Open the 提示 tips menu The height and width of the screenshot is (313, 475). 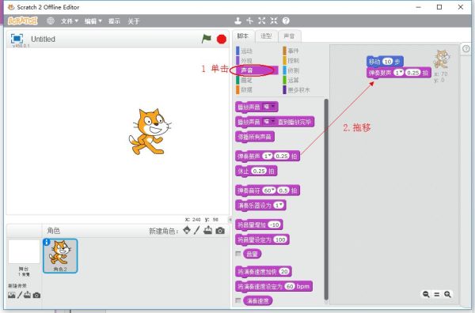point(114,21)
